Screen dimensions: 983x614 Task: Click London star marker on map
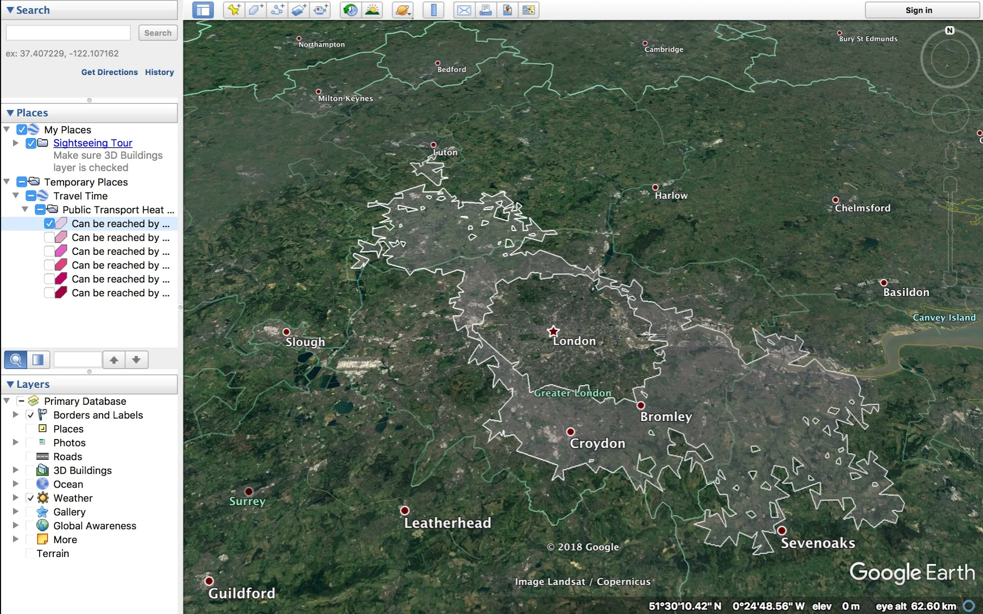pos(553,331)
